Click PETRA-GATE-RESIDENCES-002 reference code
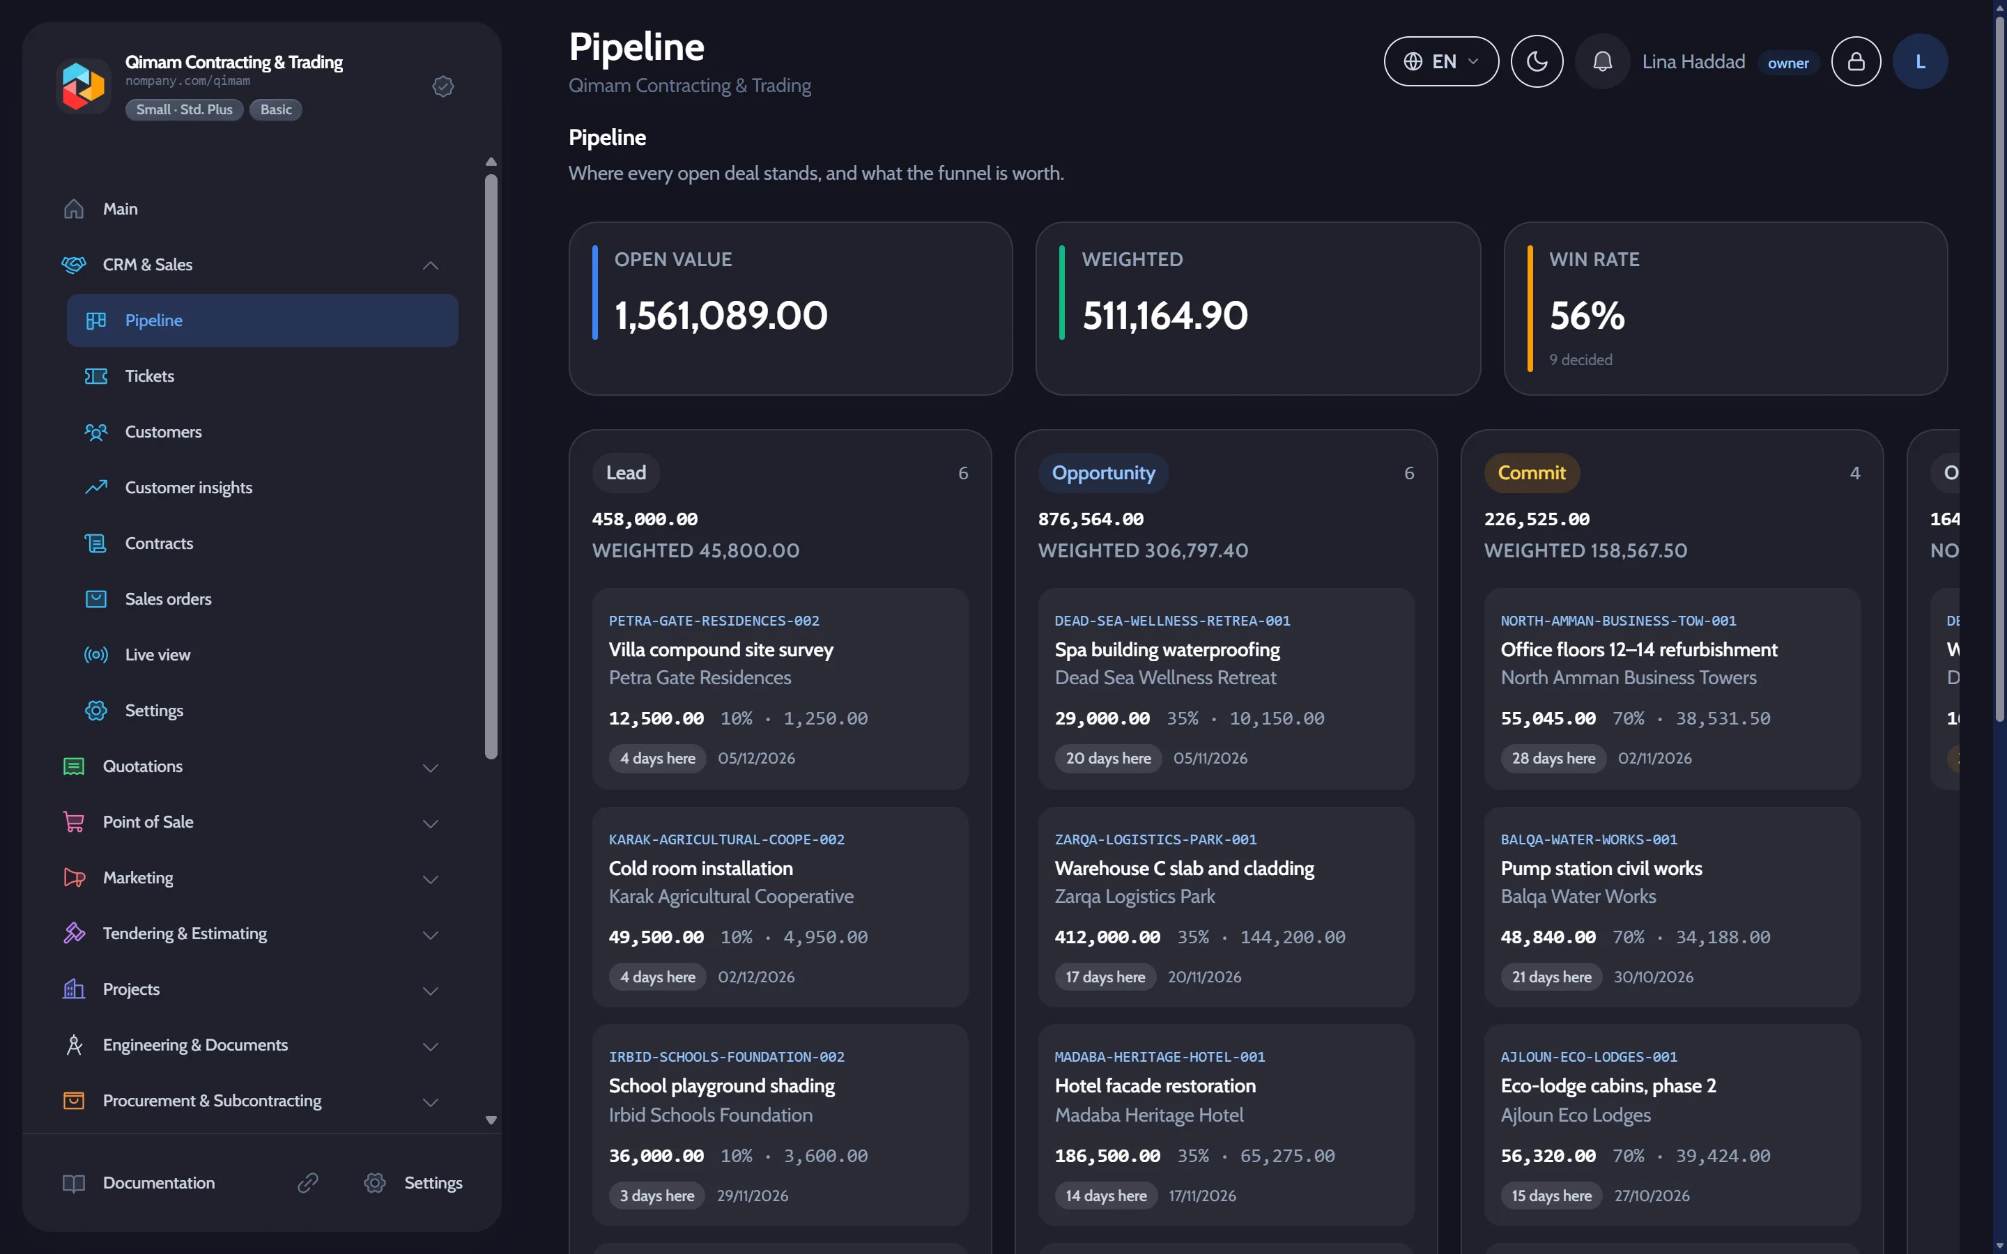Image resolution: width=2007 pixels, height=1254 pixels. click(714, 620)
